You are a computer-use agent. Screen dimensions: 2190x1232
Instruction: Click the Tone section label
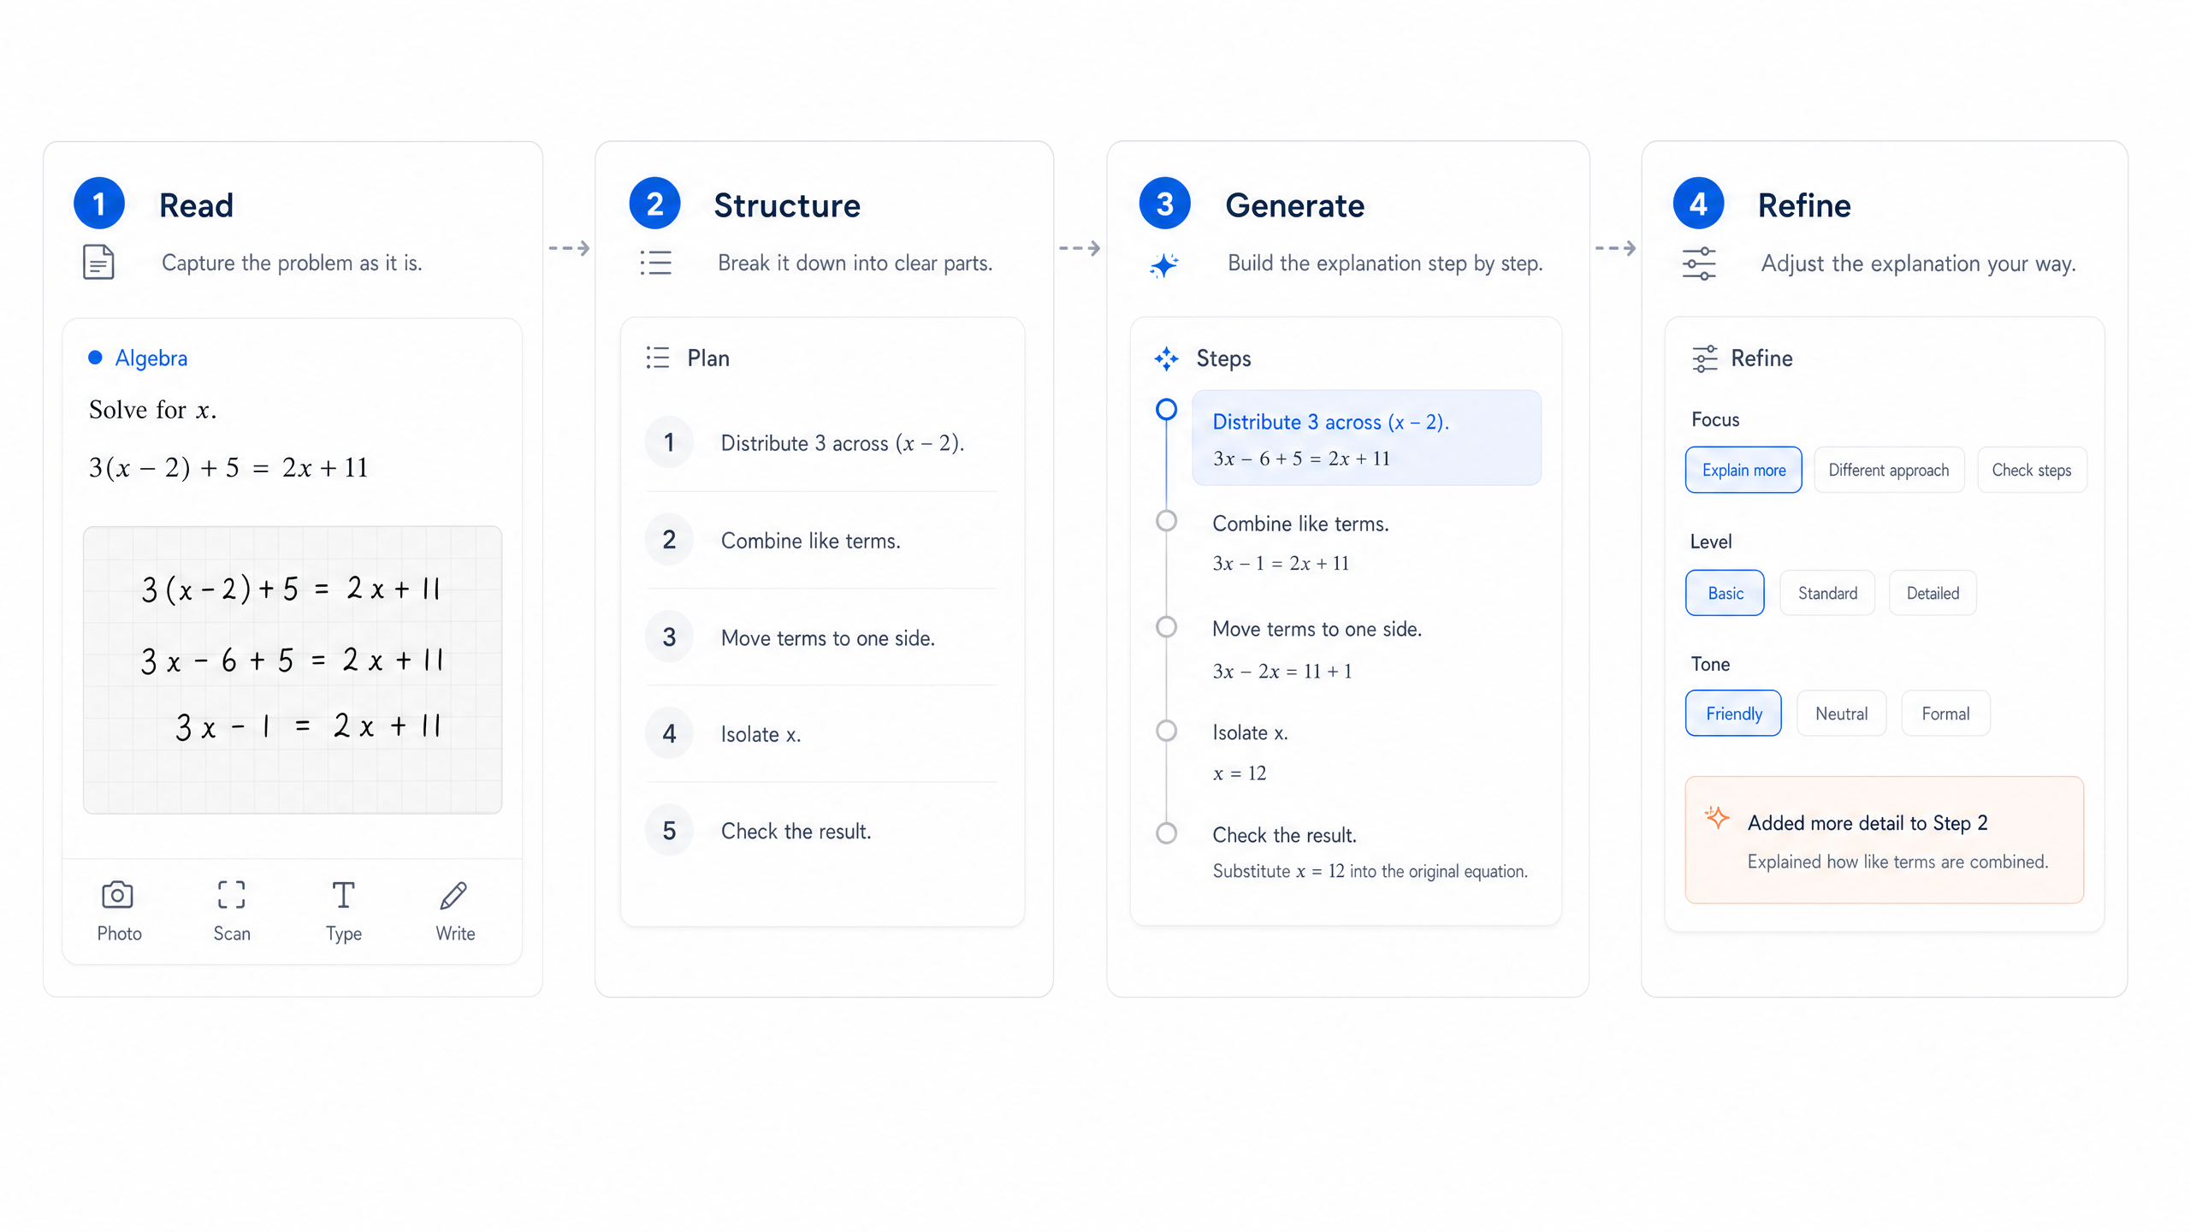tap(1710, 664)
